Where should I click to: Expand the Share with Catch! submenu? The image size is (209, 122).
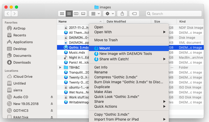129,59
